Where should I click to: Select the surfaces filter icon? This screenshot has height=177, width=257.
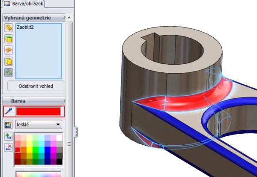[9, 50]
